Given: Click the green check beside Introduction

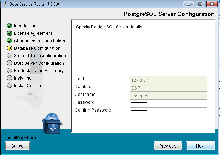Looking at the screenshot, I should tap(10, 26).
